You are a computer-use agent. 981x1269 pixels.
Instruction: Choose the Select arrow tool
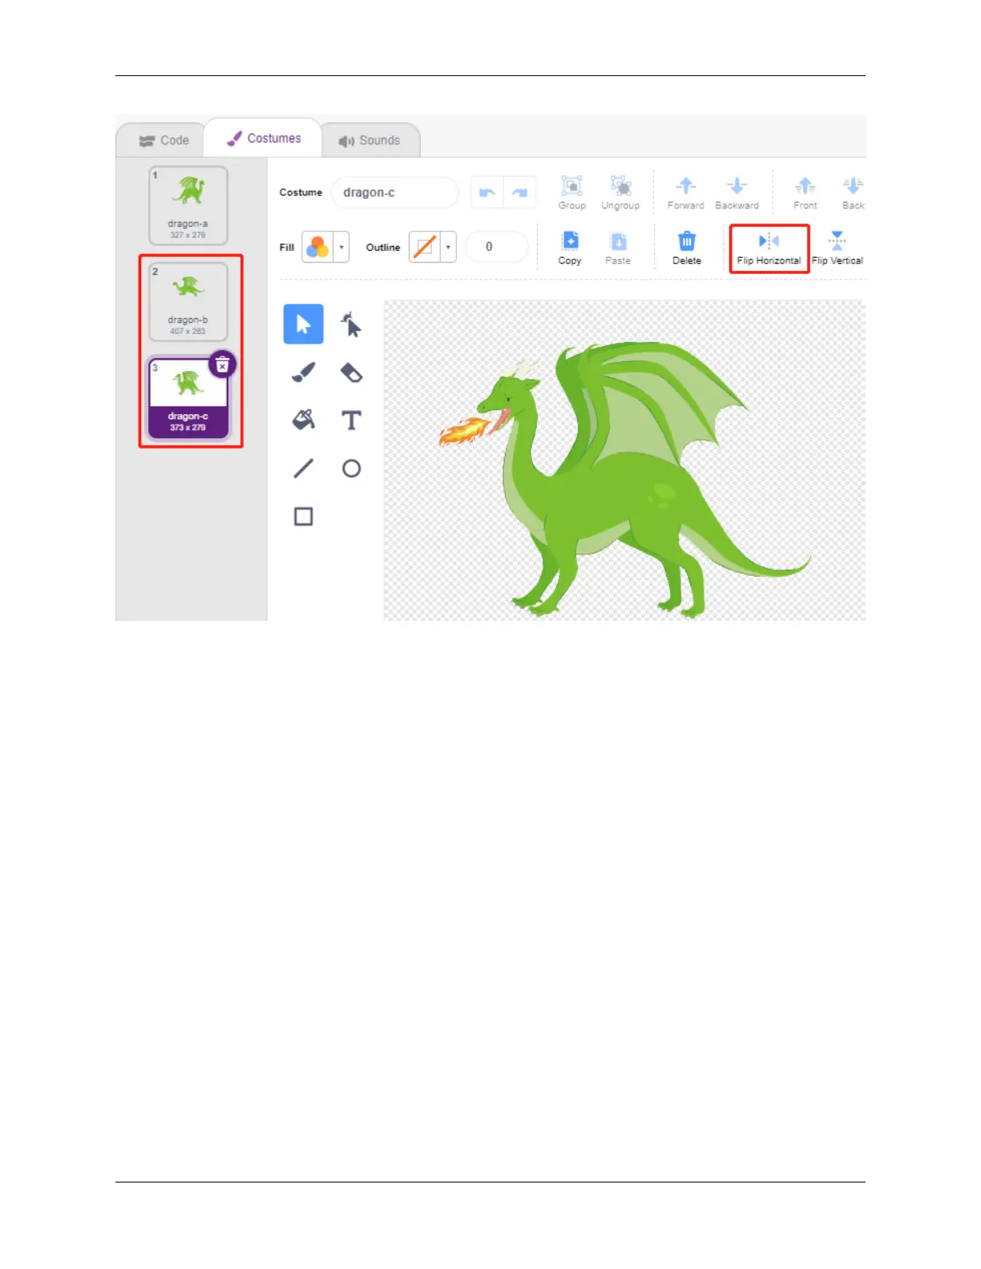click(304, 324)
